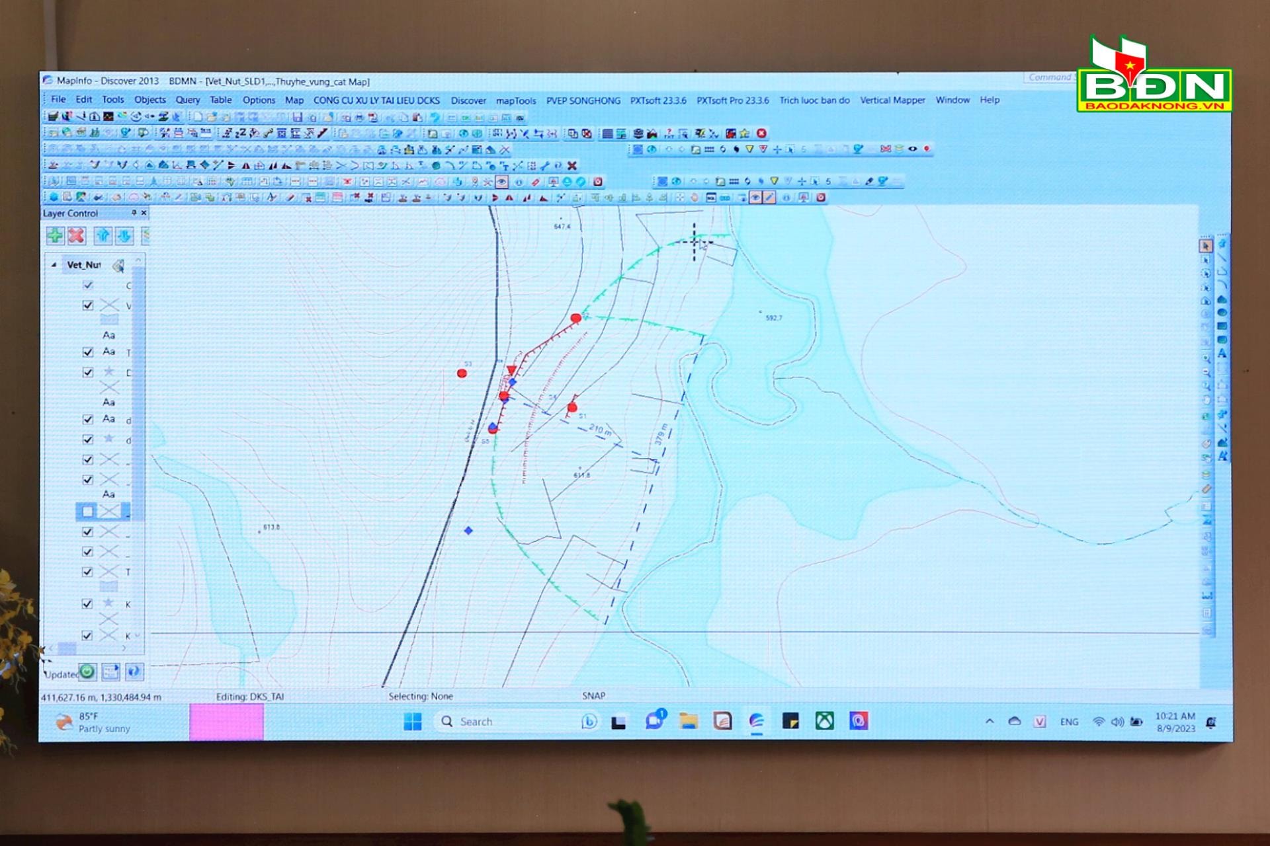Viewport: 1270px width, 846px height.
Task: Open the Windows Start menu
Action: click(x=413, y=721)
